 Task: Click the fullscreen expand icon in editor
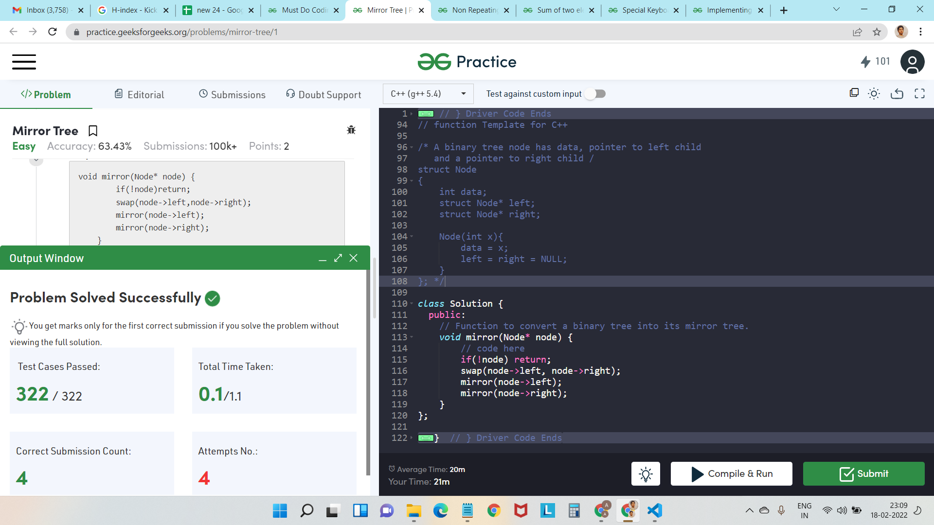(x=920, y=94)
